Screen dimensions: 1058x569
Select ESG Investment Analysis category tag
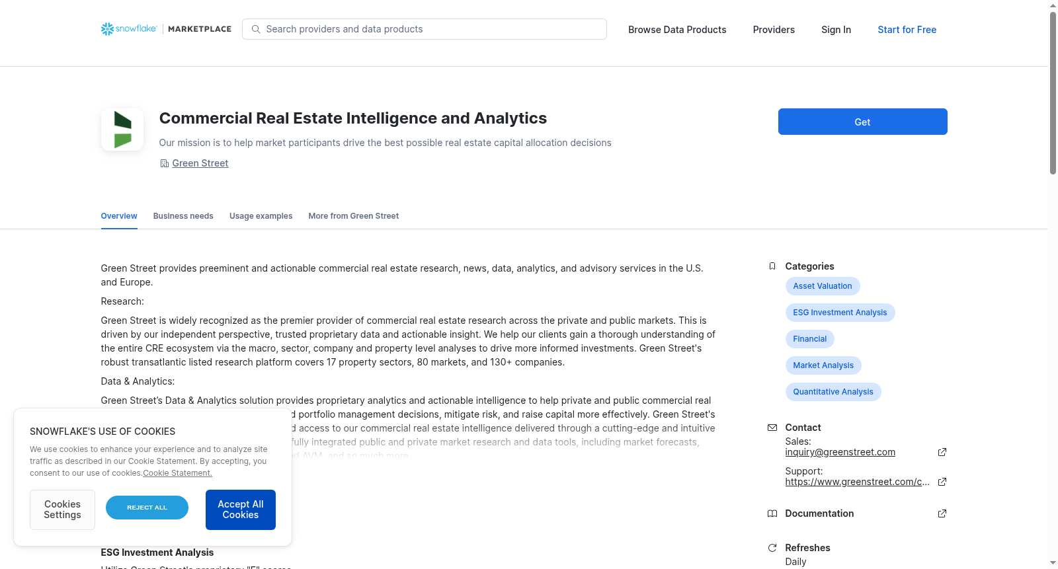point(840,313)
